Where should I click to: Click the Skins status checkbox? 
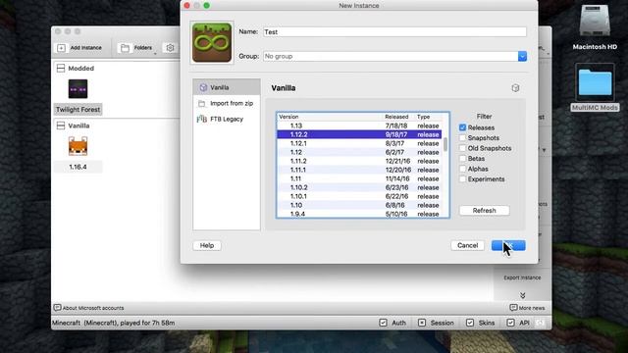click(x=470, y=323)
